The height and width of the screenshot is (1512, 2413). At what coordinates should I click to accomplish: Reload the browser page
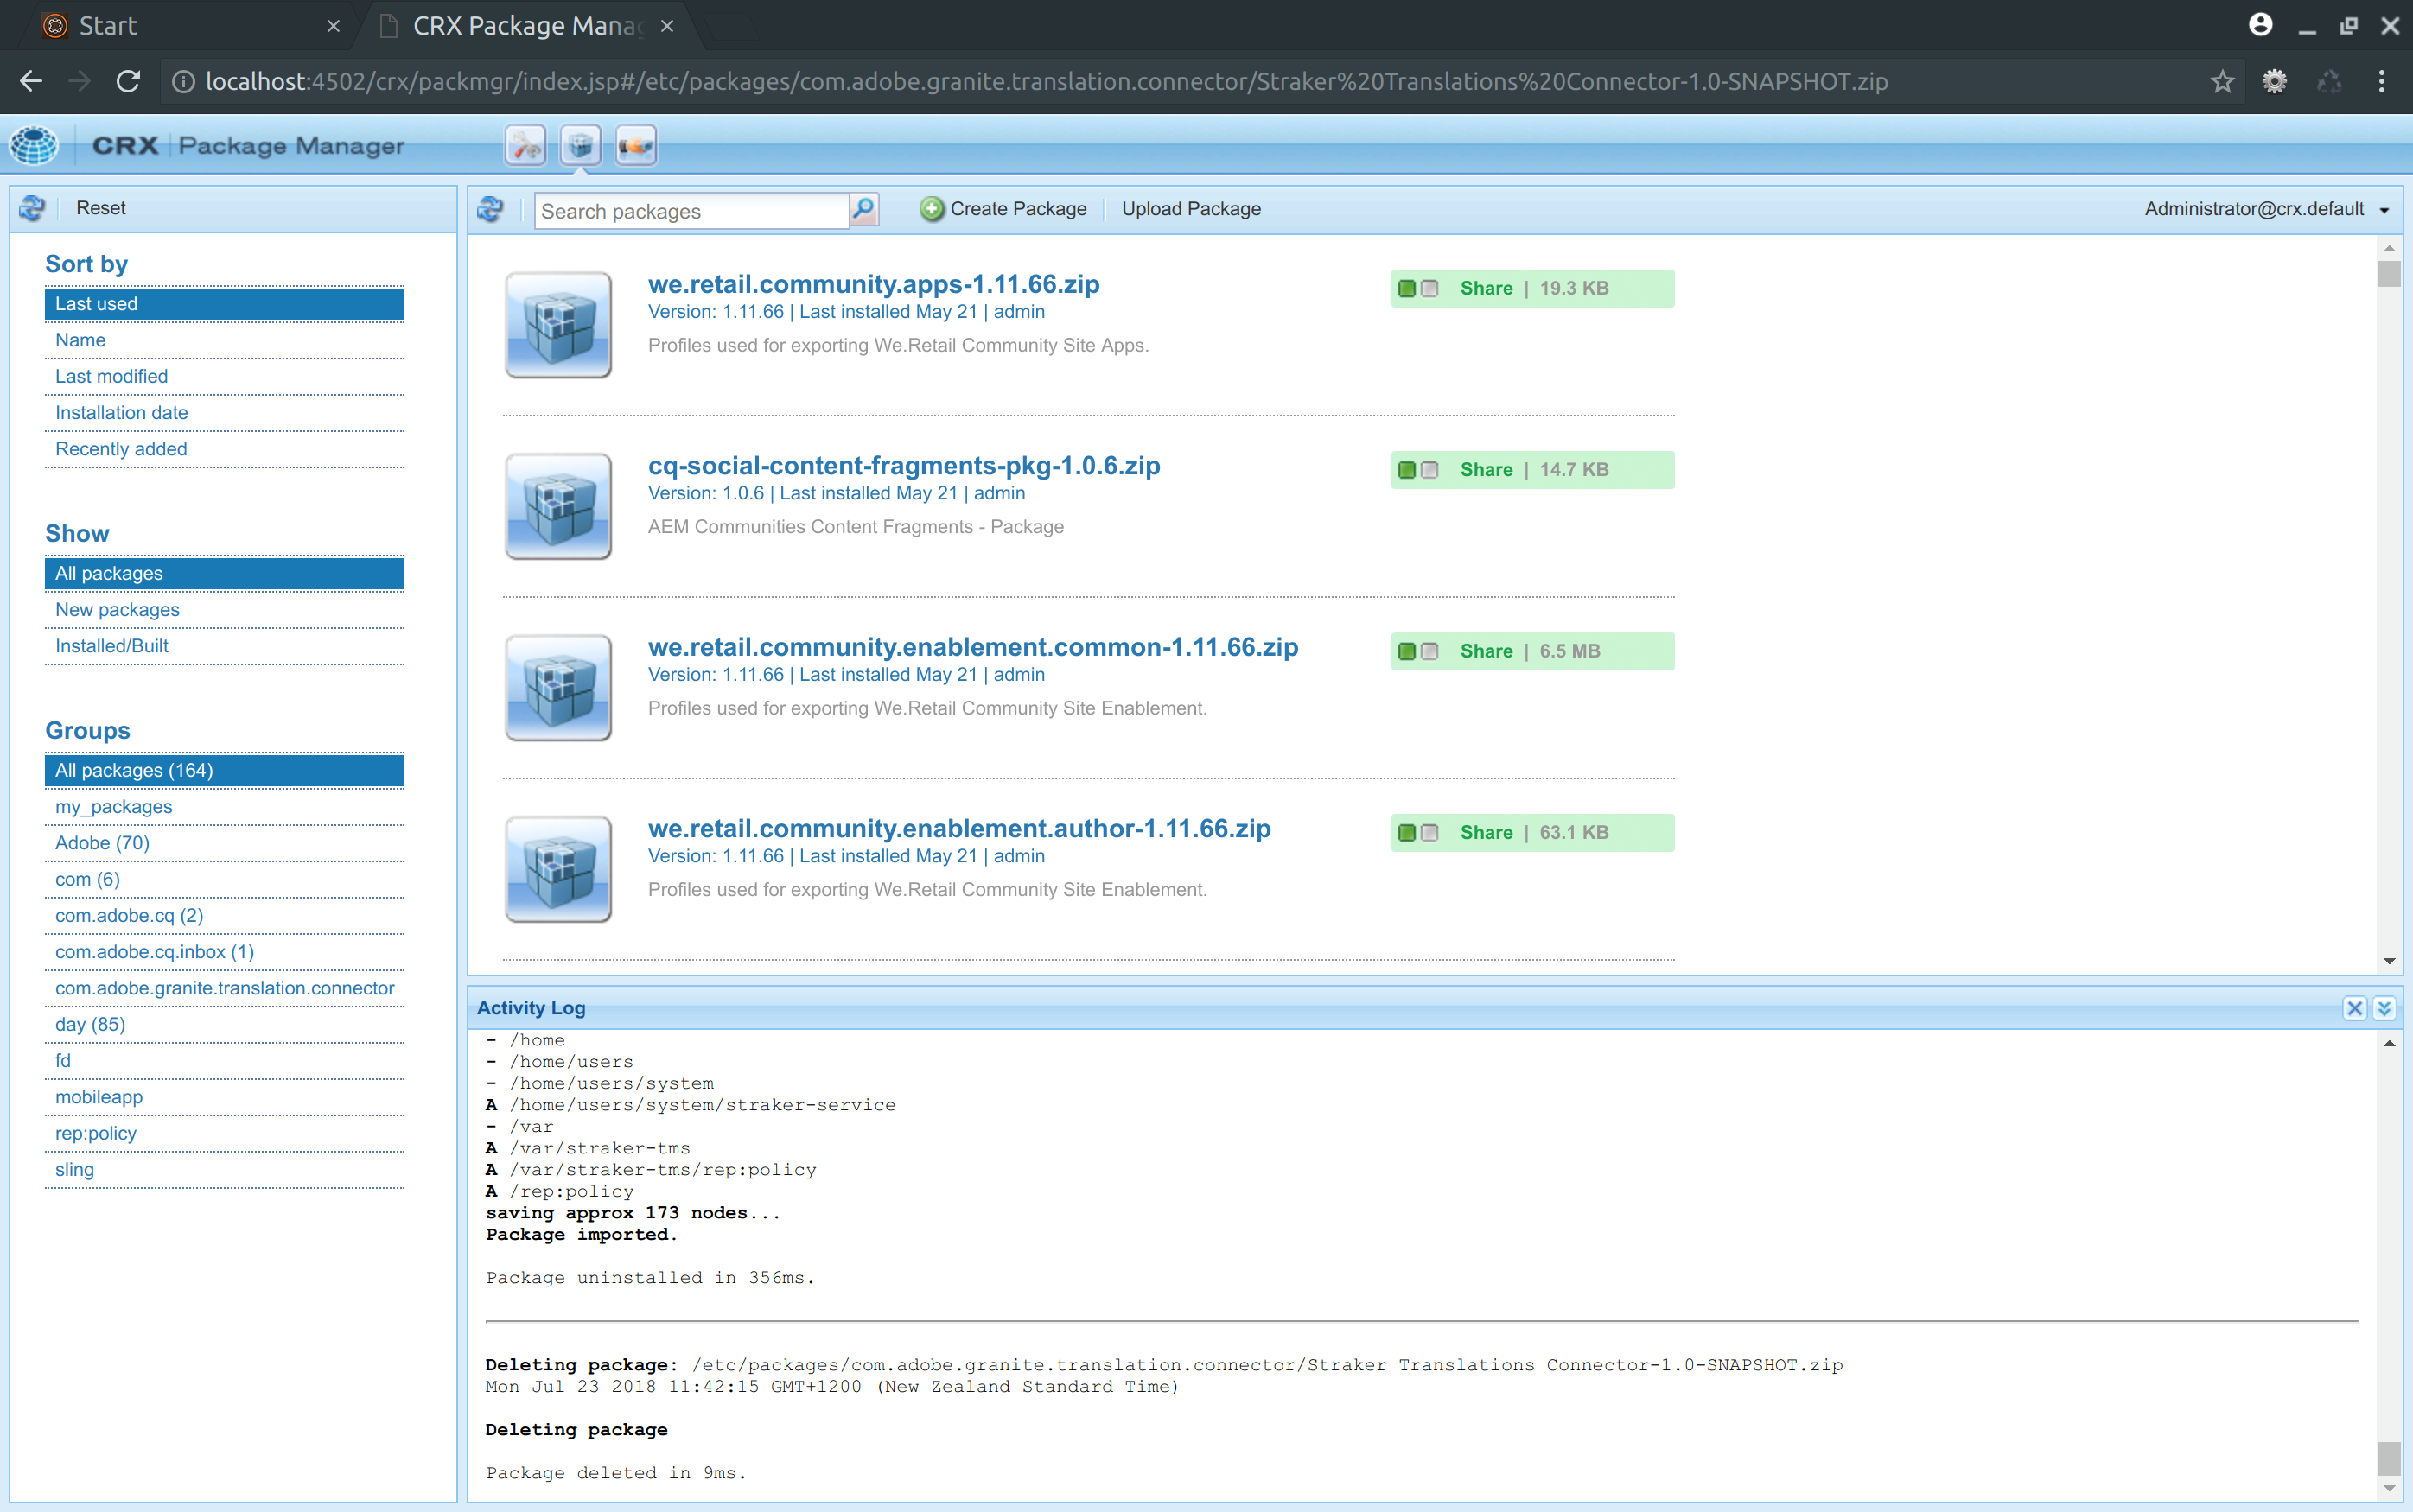pos(128,82)
